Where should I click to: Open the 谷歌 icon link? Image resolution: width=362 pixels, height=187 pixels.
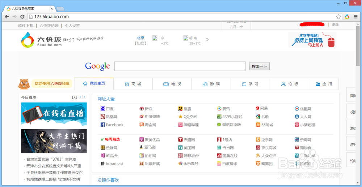258,117
